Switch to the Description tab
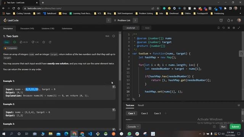This screenshot has height=137, width=244. click(8, 29)
